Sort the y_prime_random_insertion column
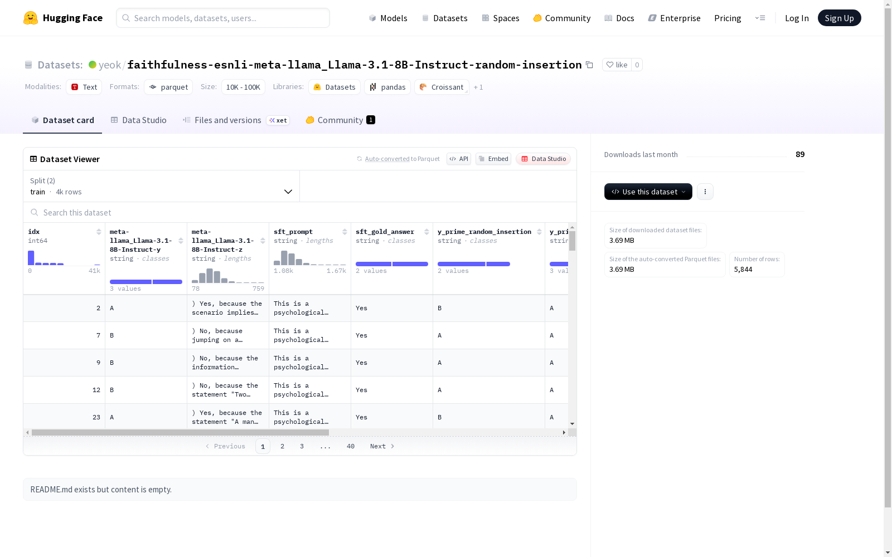The width and height of the screenshot is (892, 557). tap(539, 232)
